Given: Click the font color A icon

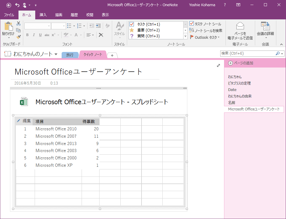Looking at the screenshot, I should pos(76,35).
